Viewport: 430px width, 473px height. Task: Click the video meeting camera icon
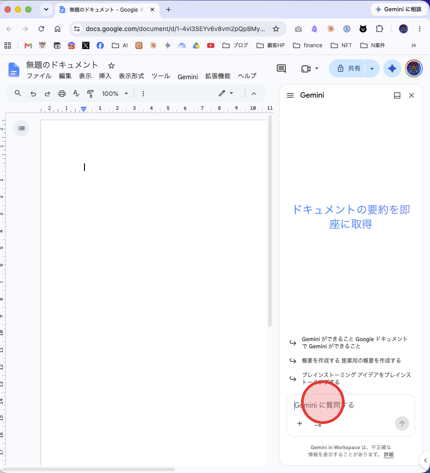pos(306,69)
